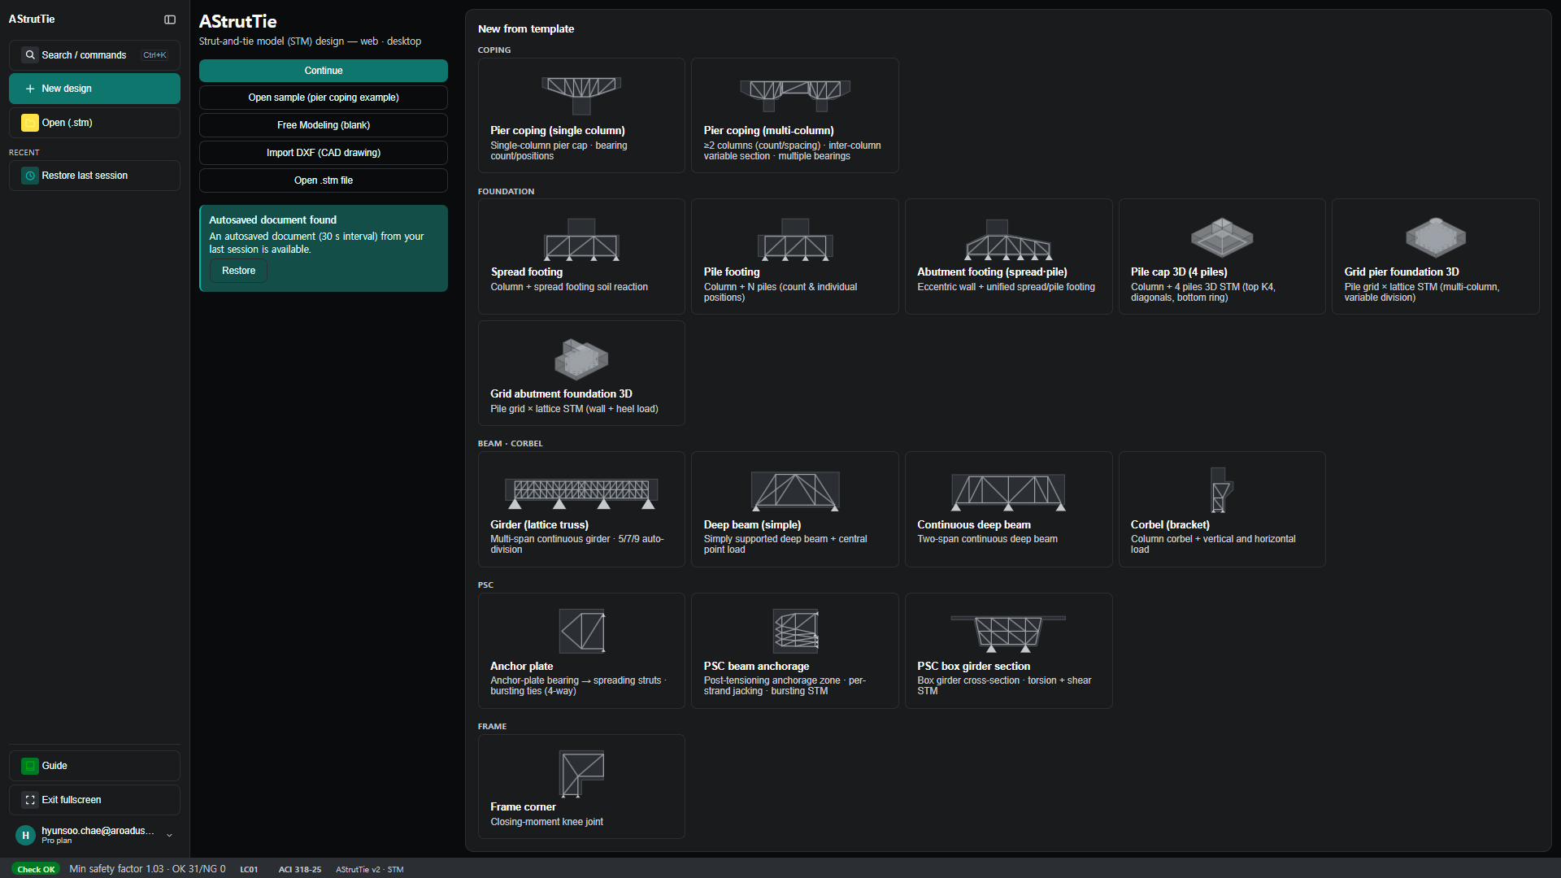Click the Exit fullscreen icon

pyautogui.click(x=30, y=800)
